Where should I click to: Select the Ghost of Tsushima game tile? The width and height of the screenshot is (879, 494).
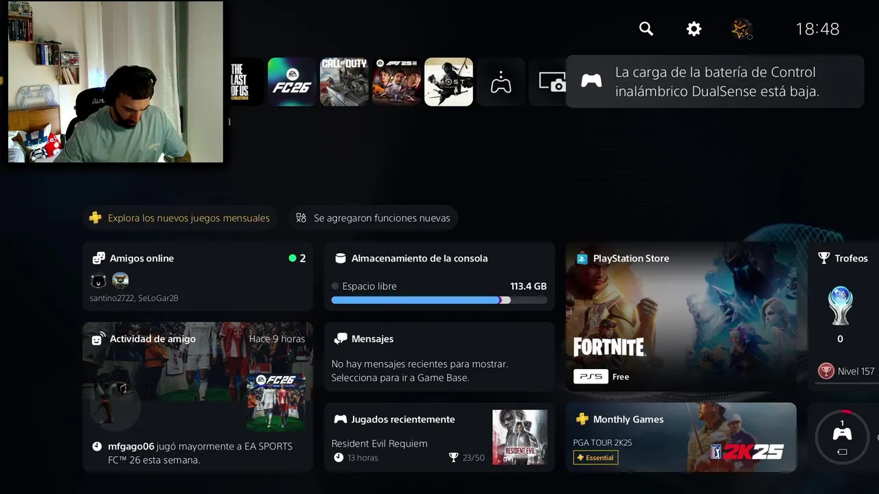click(x=448, y=82)
